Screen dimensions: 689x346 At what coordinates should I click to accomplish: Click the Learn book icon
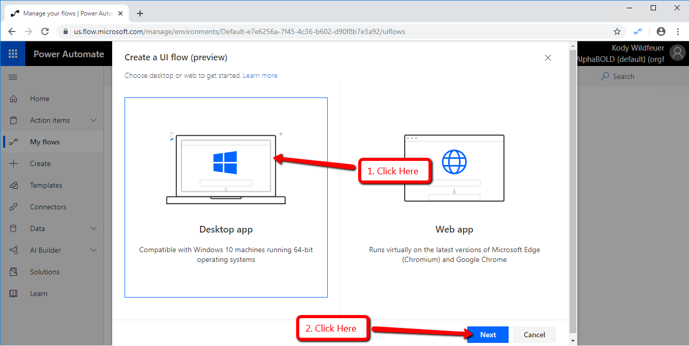13,293
